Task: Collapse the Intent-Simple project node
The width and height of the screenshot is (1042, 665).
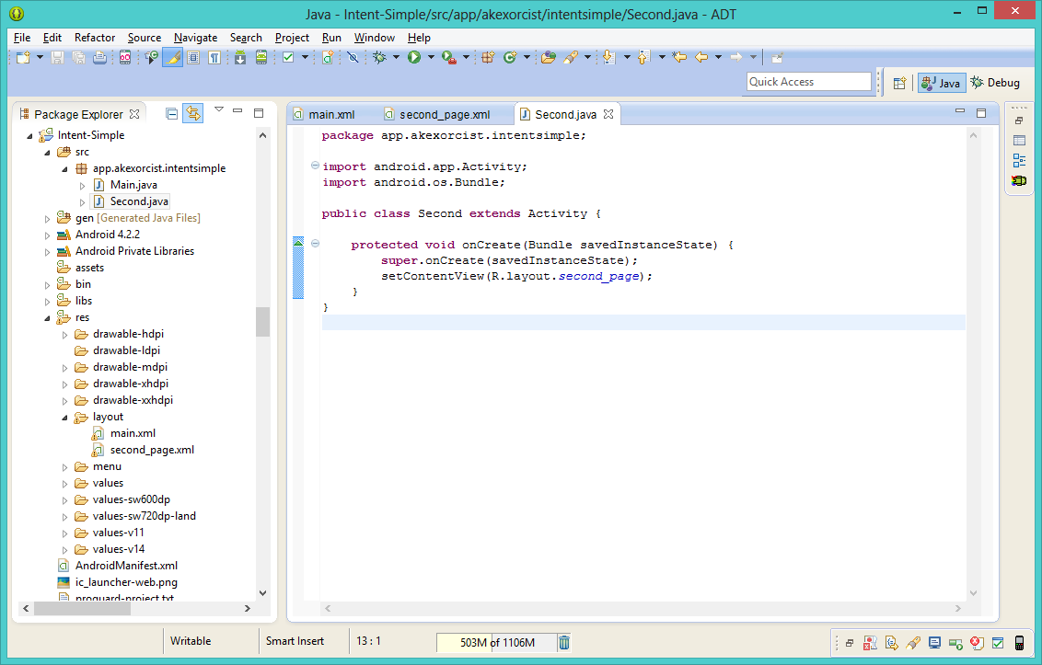Action: click(x=29, y=135)
